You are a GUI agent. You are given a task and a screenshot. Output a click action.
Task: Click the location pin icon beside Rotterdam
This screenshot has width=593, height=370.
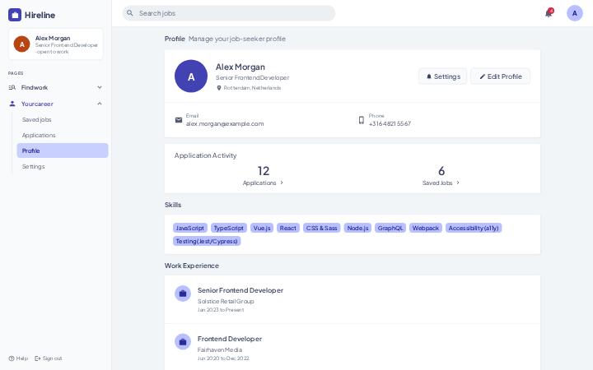218,88
